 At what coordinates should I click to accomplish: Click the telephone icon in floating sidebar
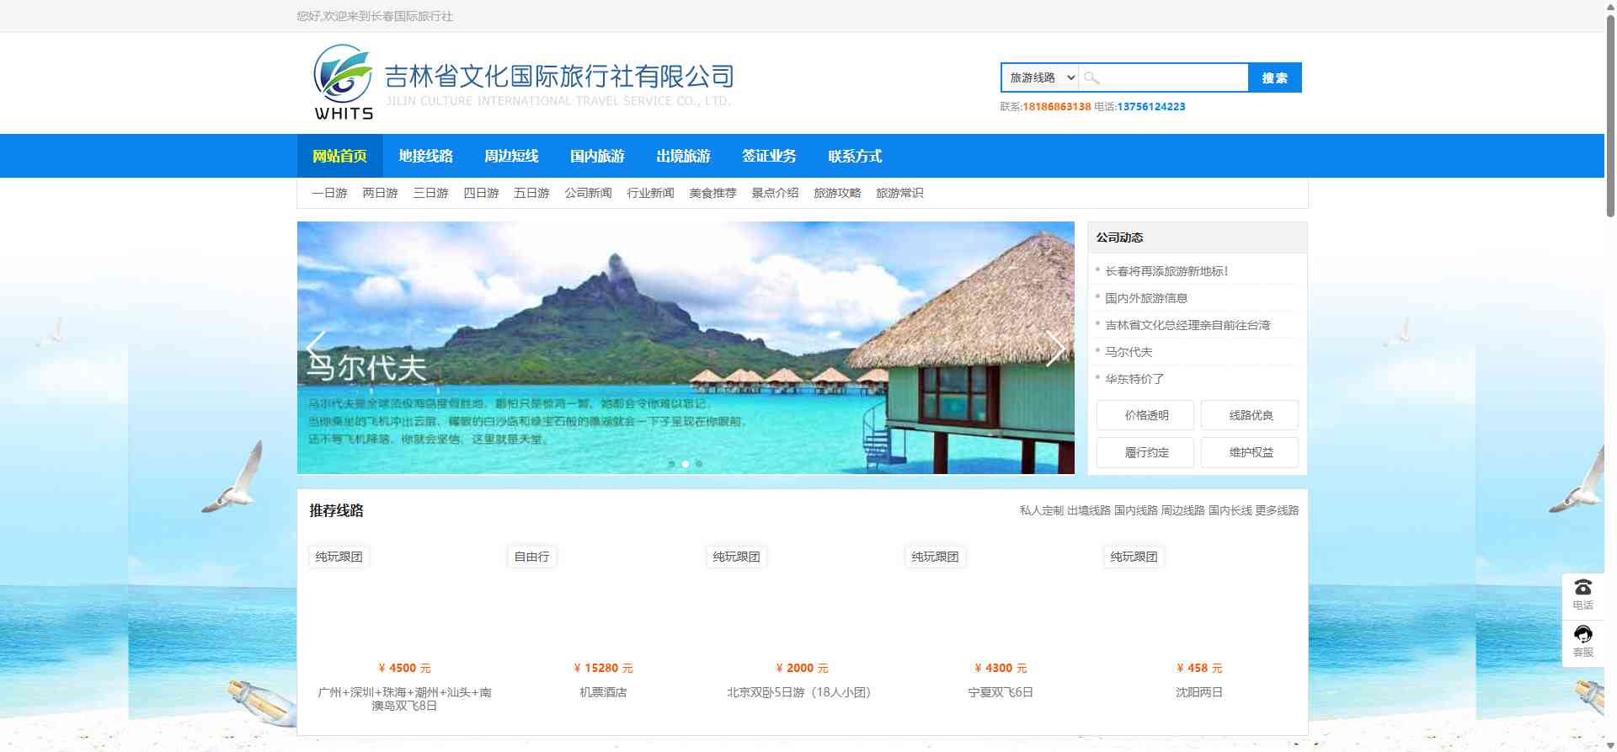tap(1582, 589)
